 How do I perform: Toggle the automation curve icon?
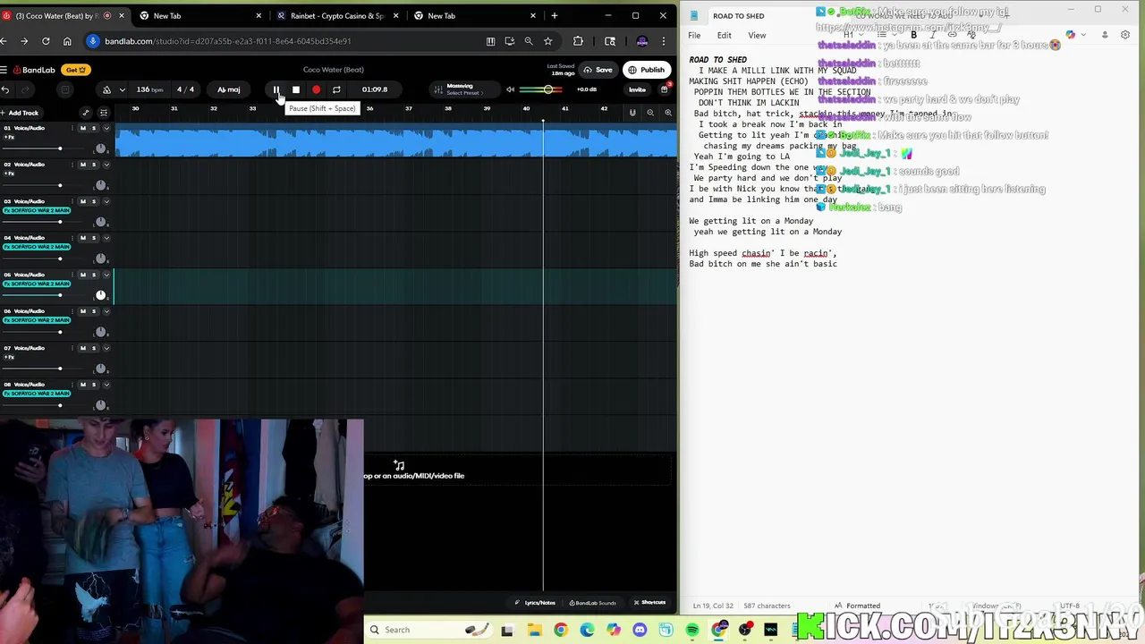[86, 113]
